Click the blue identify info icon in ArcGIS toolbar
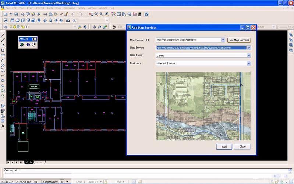This screenshot has width=294, height=184. pyautogui.click(x=28, y=45)
